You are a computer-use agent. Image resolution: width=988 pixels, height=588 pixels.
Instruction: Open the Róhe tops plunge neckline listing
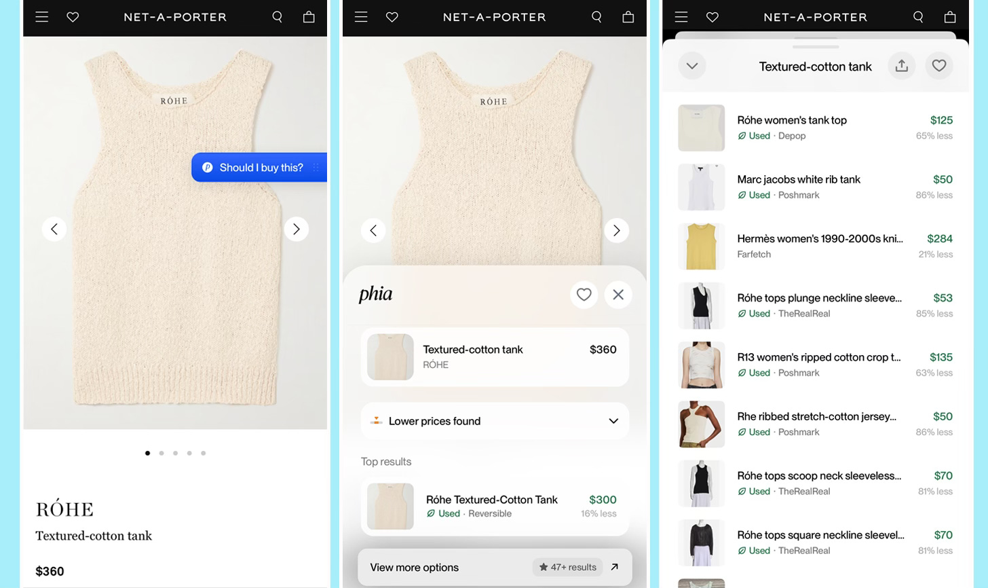point(816,306)
